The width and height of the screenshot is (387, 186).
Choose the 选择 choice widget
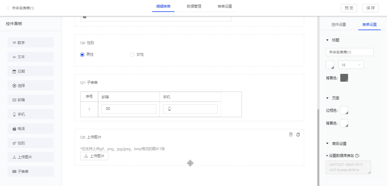30,85
